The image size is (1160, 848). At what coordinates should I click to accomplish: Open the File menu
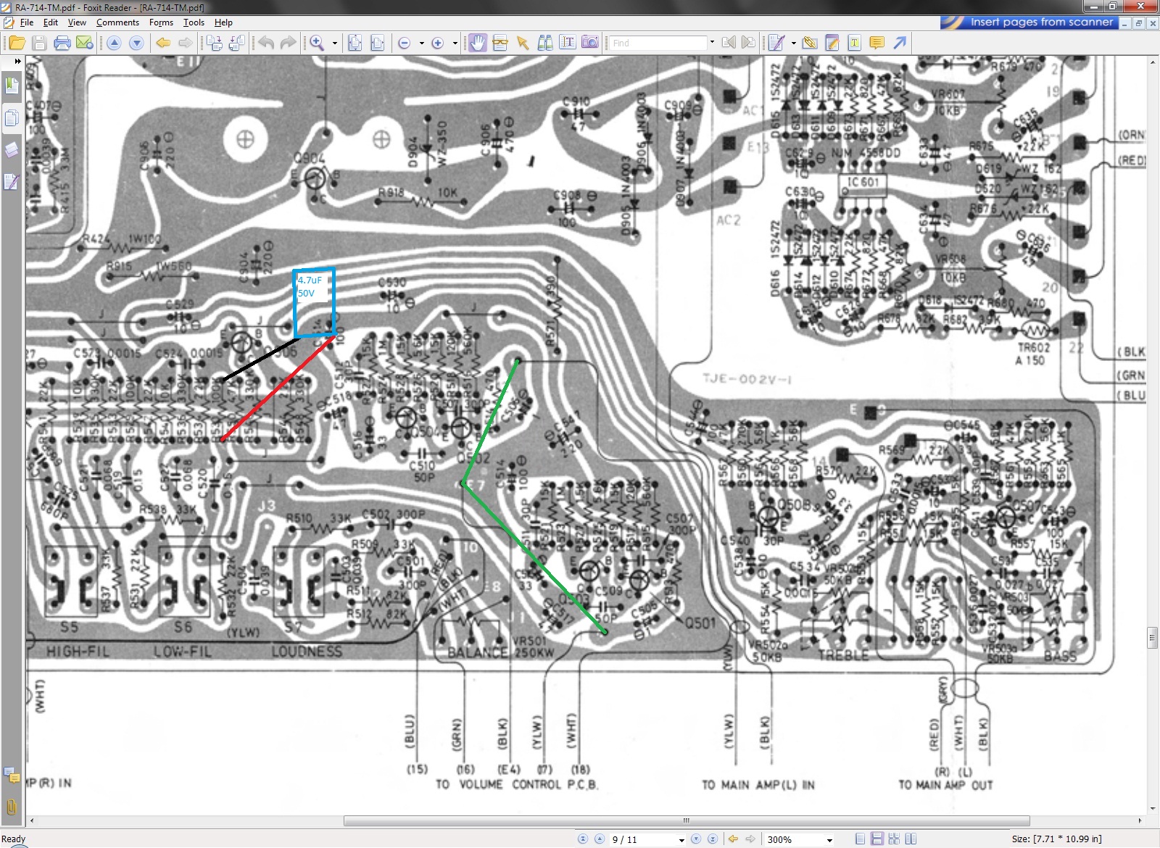[27, 22]
